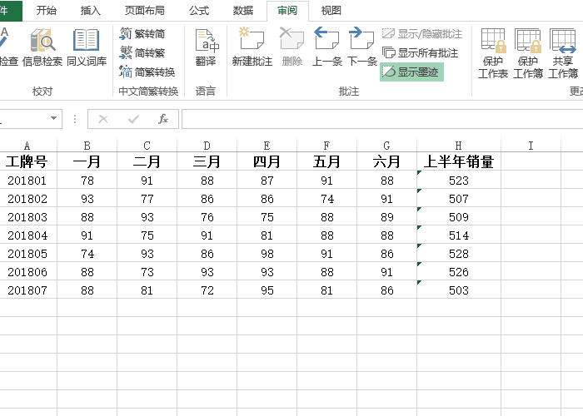Expand the Name Box dropdown arrow

pos(53,118)
